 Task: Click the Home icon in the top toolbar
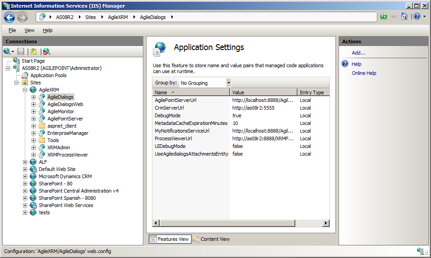tap(404, 17)
